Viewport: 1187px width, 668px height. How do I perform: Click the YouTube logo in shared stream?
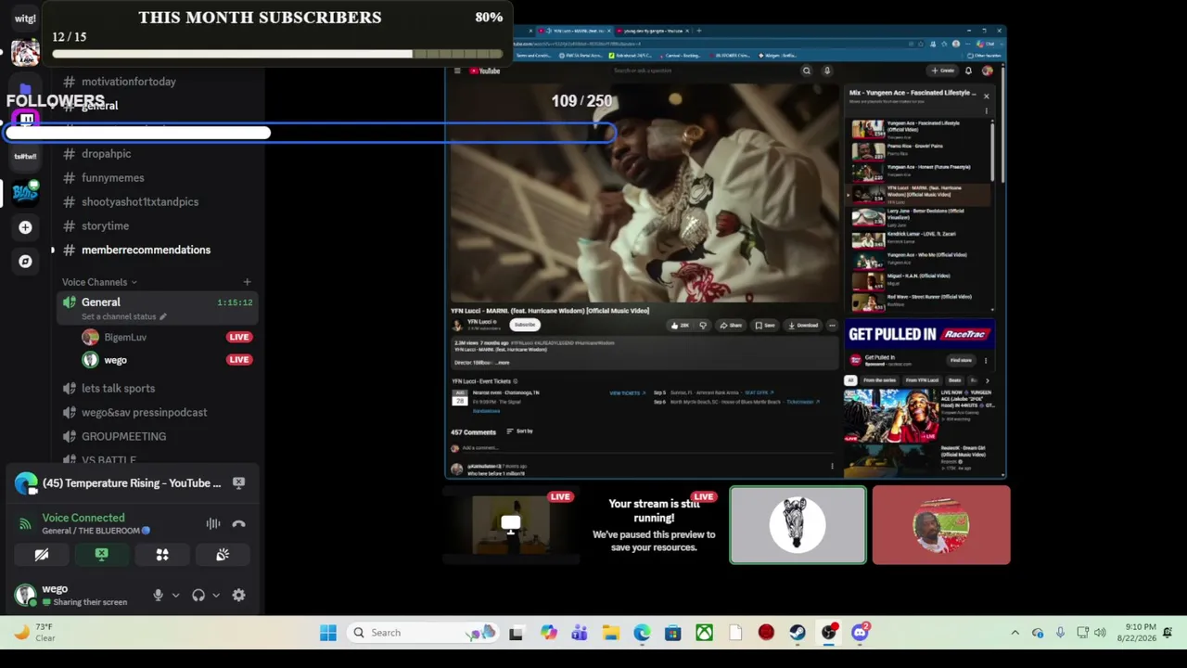coord(484,71)
